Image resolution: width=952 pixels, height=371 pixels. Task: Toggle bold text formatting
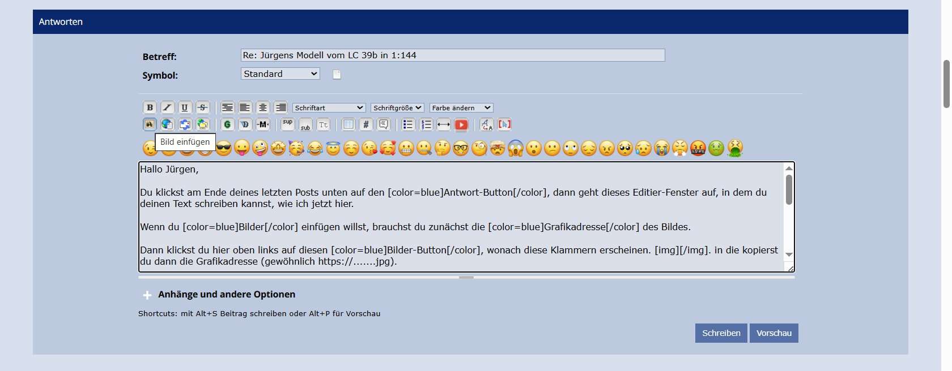[x=150, y=107]
